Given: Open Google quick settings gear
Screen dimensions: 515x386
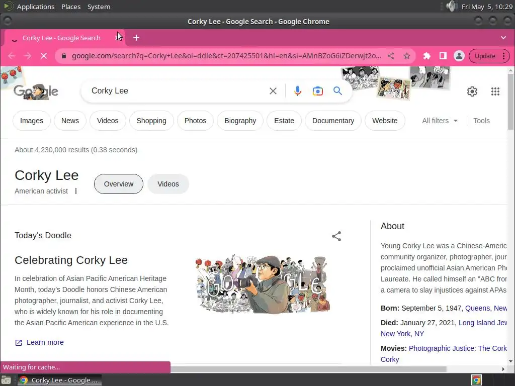Looking at the screenshot, I should click(472, 91).
